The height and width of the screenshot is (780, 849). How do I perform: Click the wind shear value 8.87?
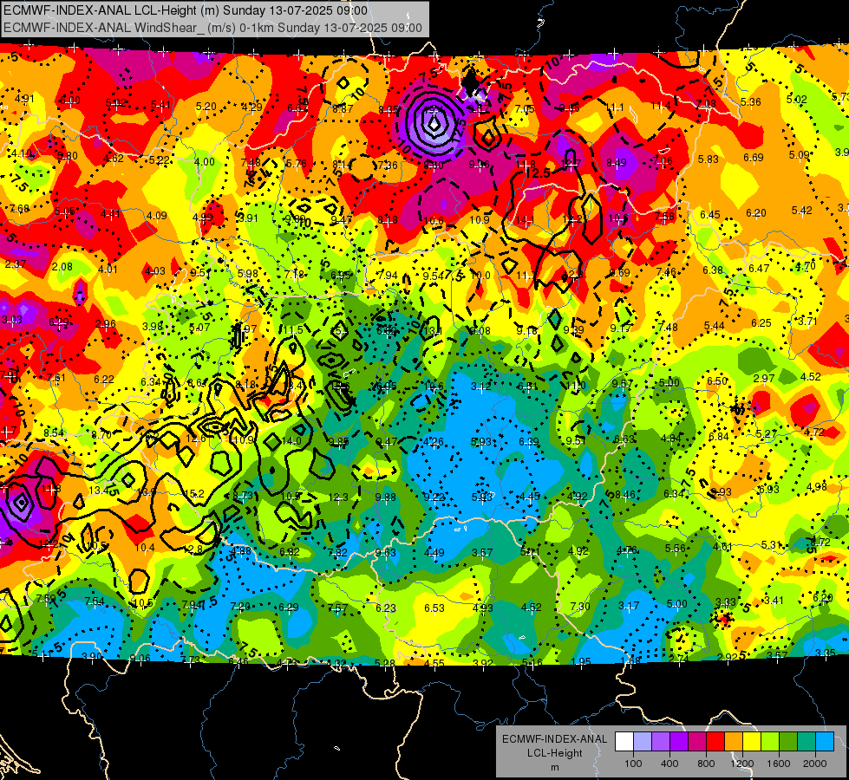343,109
